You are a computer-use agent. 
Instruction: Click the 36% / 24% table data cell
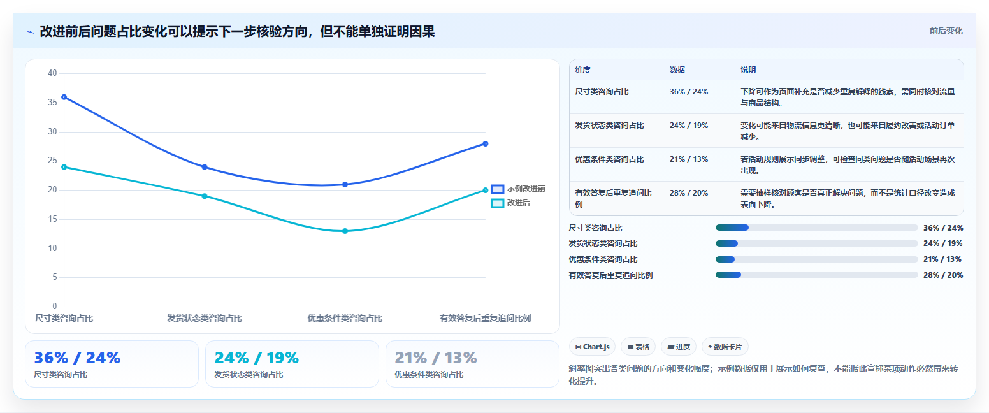(688, 92)
